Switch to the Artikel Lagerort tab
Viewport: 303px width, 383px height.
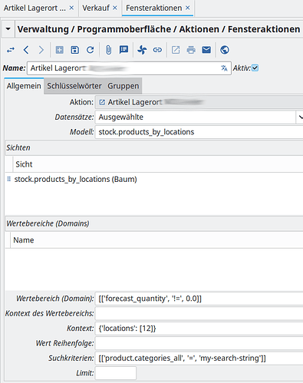click(35, 8)
